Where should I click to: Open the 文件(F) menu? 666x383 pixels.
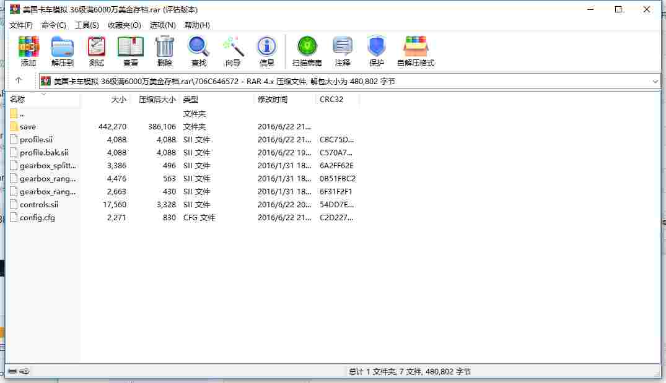pos(21,25)
